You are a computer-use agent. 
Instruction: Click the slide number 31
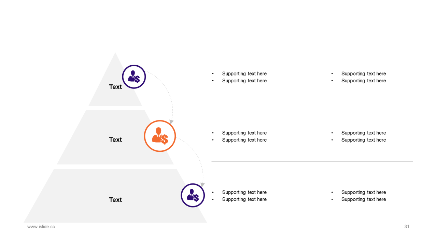pyautogui.click(x=407, y=227)
